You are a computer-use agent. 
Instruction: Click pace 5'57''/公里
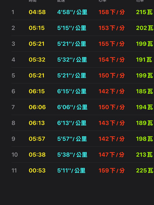coord(72,139)
